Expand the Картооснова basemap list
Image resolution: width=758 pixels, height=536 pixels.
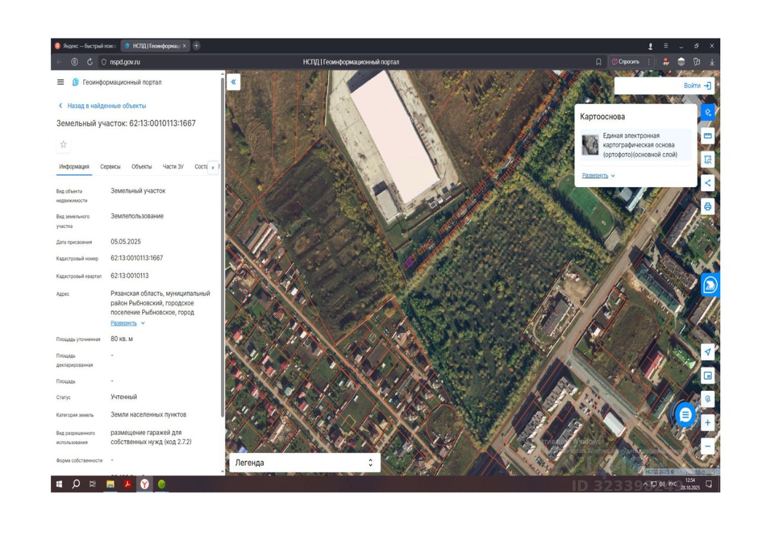[x=598, y=176]
